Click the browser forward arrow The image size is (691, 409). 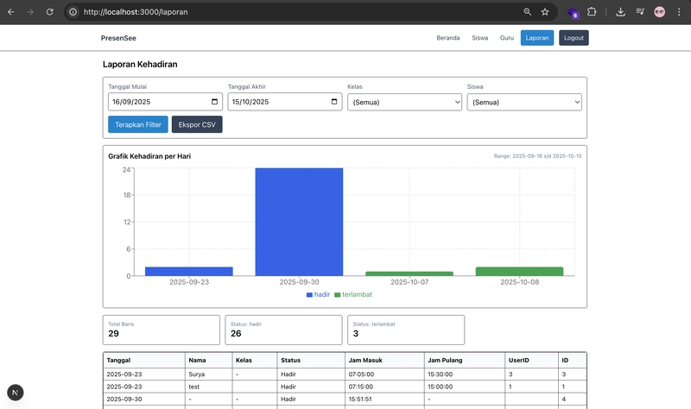coord(30,12)
